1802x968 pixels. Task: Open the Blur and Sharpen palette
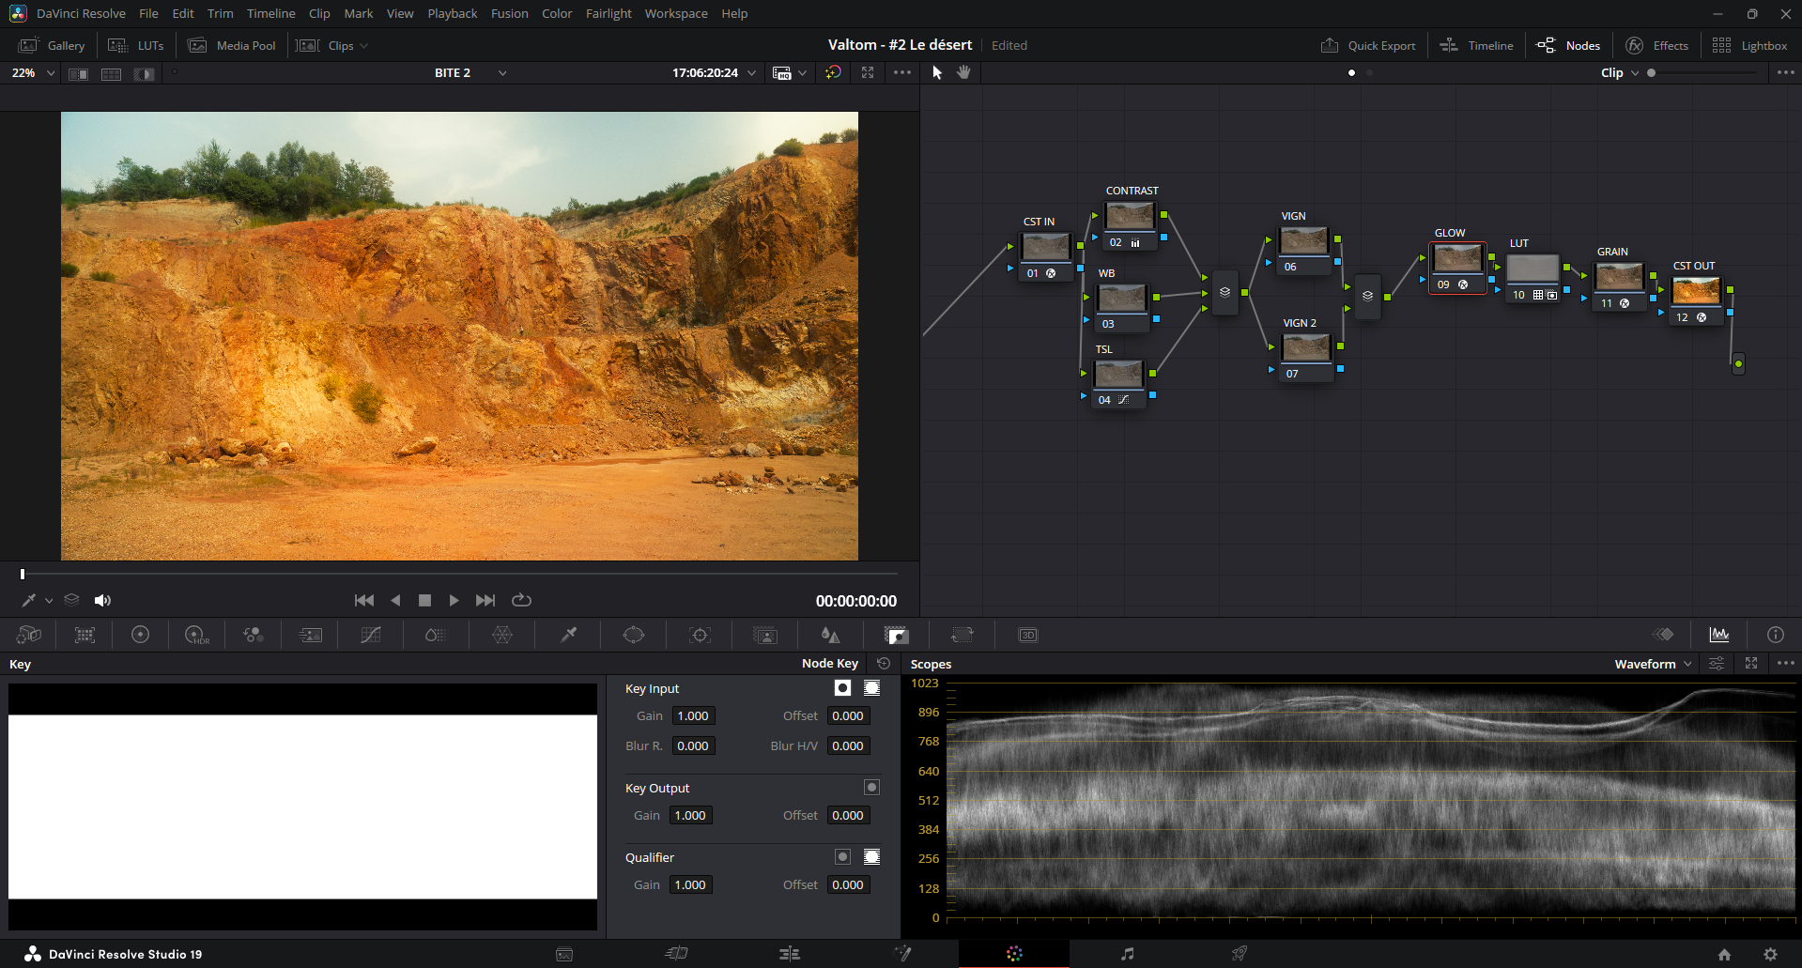point(830,635)
